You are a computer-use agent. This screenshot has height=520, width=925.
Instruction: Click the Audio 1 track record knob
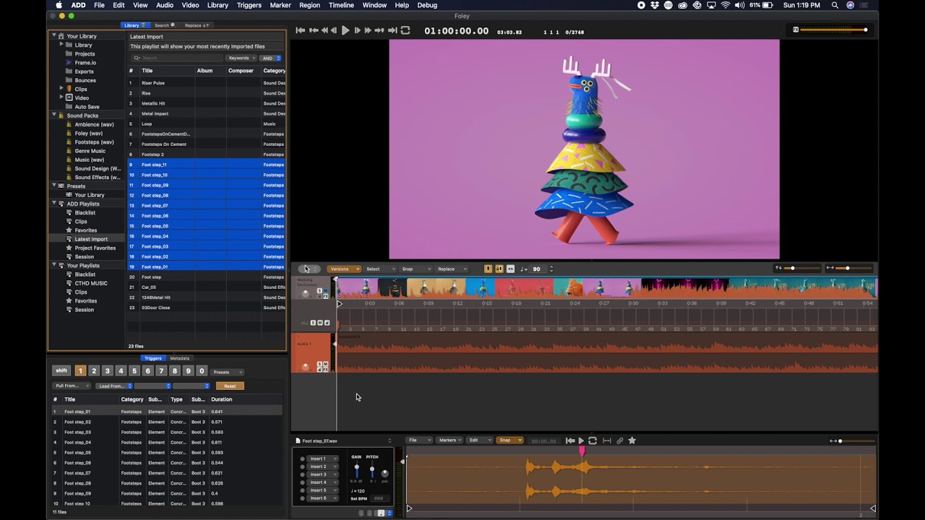click(x=306, y=367)
